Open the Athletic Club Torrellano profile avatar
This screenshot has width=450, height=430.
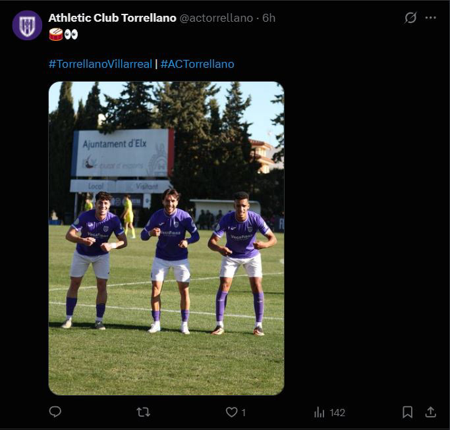click(x=27, y=25)
